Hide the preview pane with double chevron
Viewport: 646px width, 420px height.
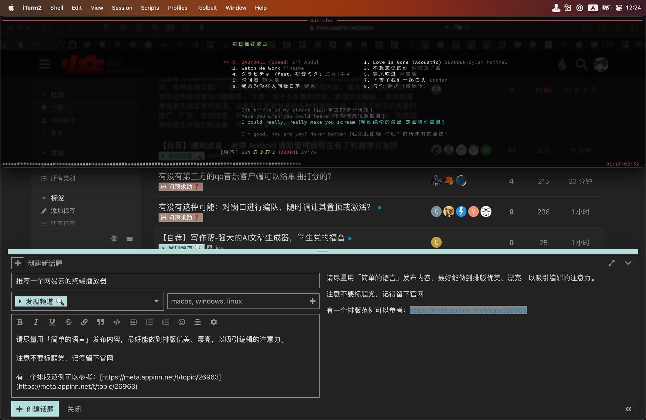pos(628,409)
